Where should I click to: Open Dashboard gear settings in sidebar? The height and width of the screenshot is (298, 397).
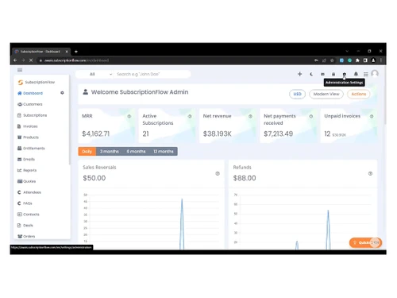[62, 93]
